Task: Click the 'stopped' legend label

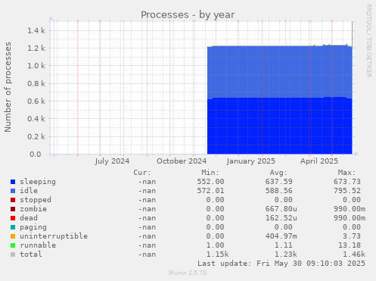Action: [x=36, y=200]
